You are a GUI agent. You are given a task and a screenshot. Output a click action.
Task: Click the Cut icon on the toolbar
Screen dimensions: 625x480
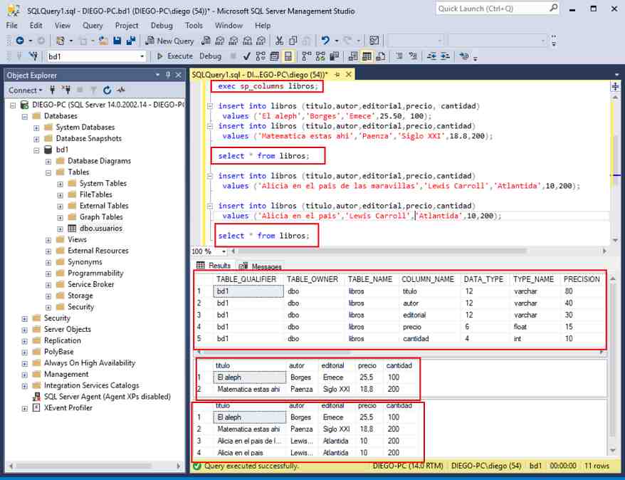[x=280, y=41]
